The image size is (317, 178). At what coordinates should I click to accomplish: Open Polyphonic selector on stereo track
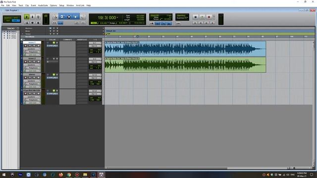(x=33, y=84)
